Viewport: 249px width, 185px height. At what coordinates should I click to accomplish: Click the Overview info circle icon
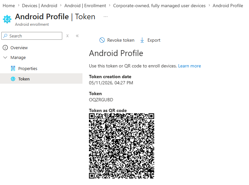(5, 48)
